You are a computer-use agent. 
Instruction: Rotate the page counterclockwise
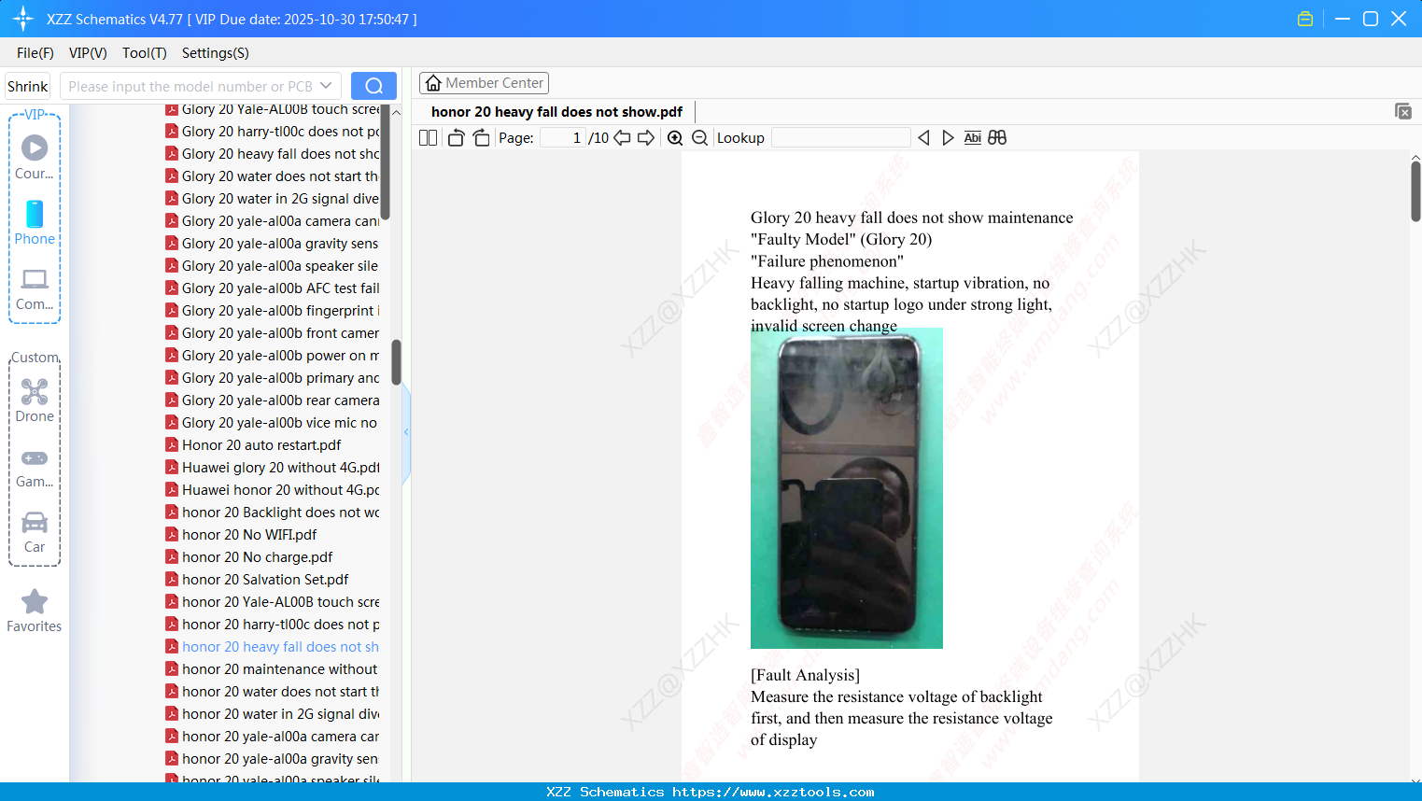tap(456, 138)
